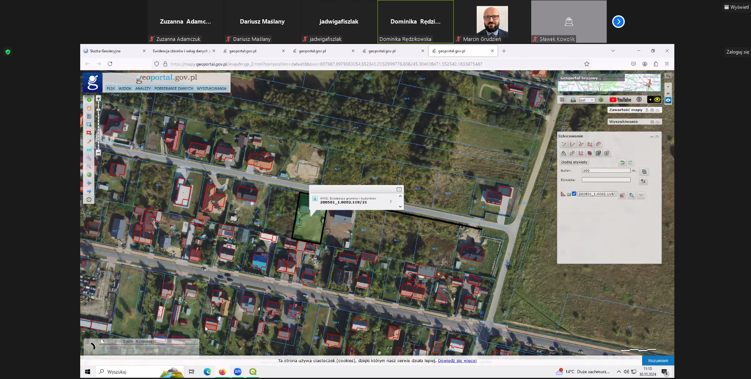Expand the parcel popup result arrow

pos(390,201)
